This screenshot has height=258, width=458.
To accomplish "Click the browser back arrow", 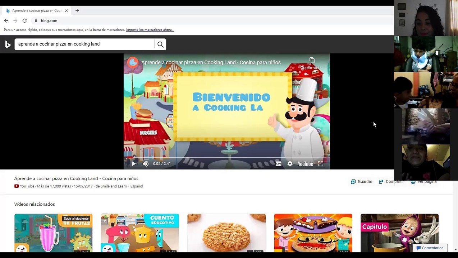I will [x=6, y=21].
